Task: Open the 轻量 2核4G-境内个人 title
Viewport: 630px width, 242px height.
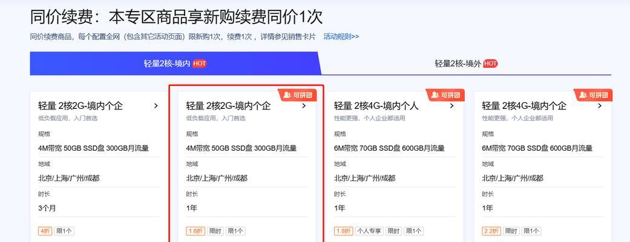Action: 376,106
